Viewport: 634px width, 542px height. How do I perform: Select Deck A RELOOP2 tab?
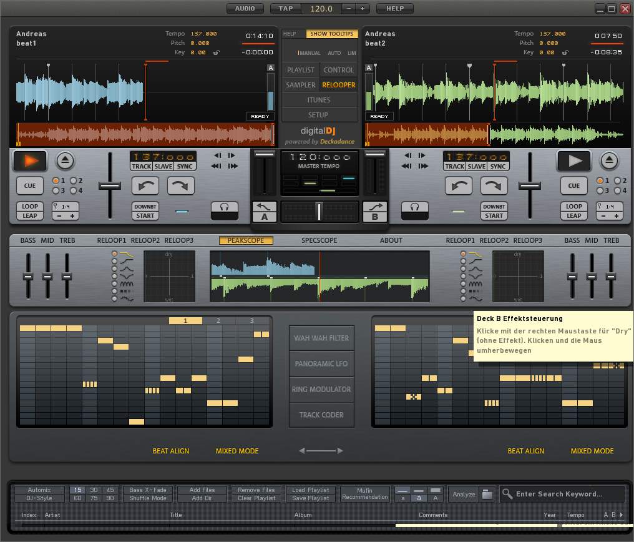(145, 240)
